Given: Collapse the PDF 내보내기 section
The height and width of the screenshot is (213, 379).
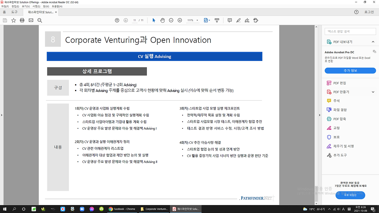Looking at the screenshot, I should tap(373, 42).
